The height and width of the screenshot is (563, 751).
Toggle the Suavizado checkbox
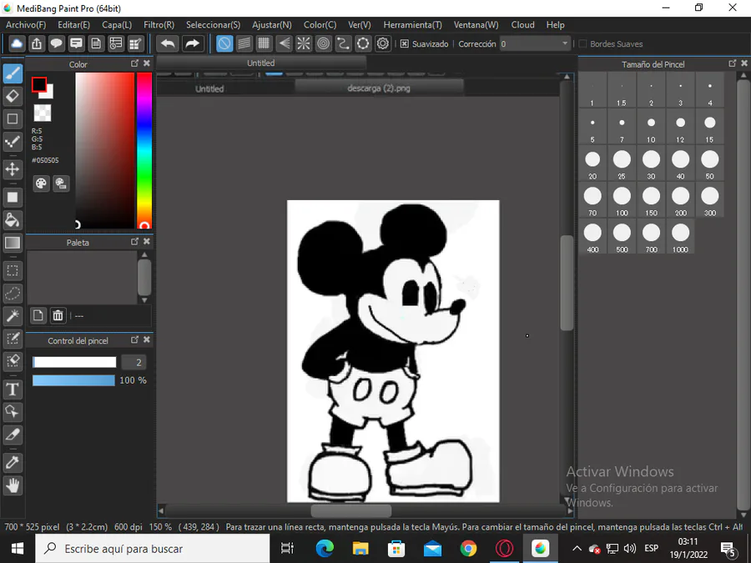point(405,43)
